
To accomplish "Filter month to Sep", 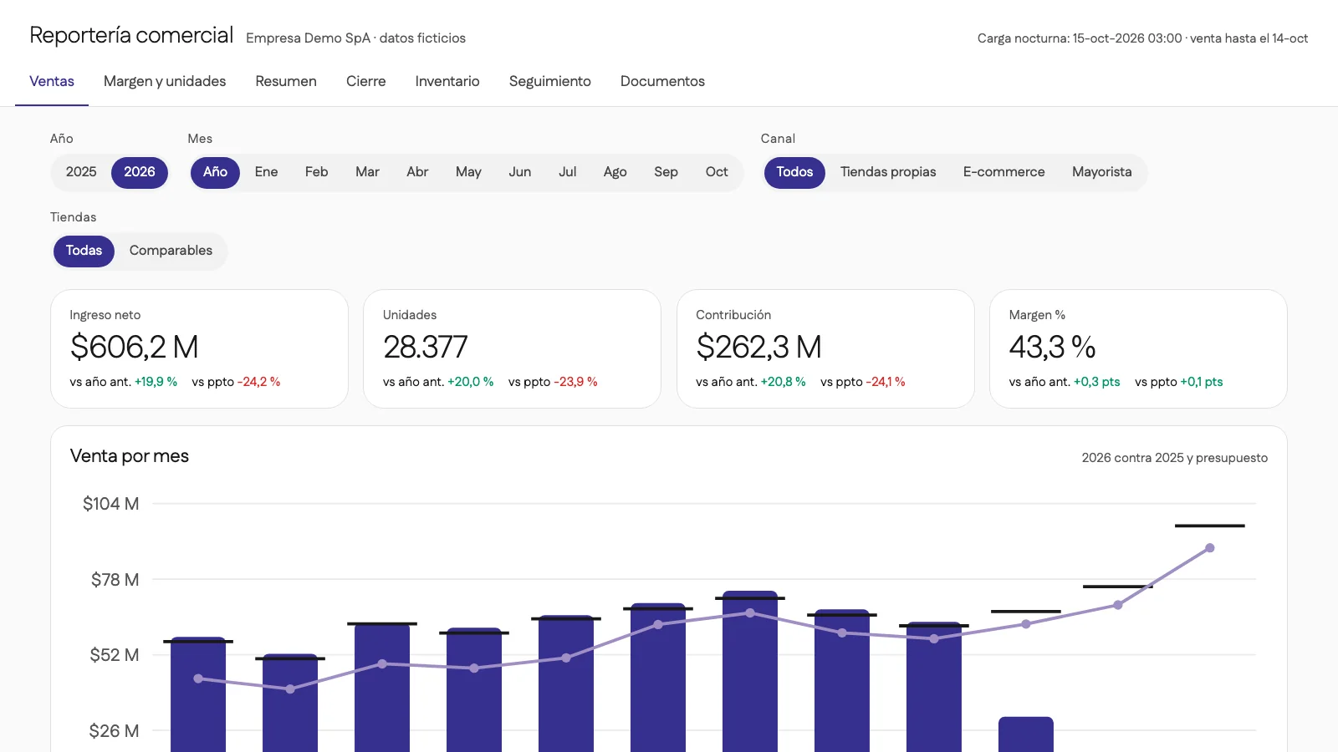I will click(666, 172).
